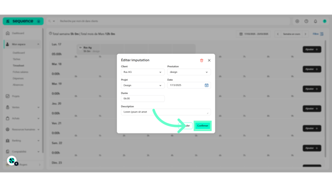Click Ajouter button for Mer. 19 row
The image size is (332, 187).
312,89
